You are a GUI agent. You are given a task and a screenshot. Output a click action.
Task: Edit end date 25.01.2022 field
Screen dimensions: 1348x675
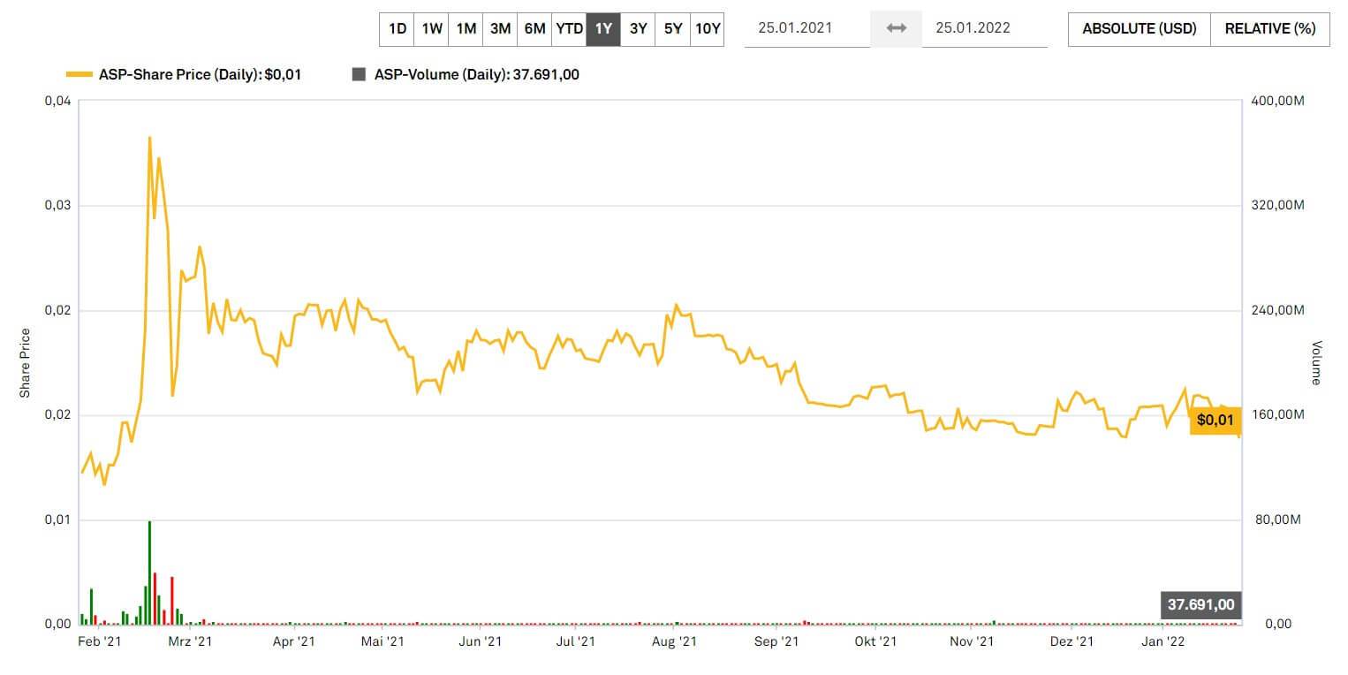coord(984,28)
